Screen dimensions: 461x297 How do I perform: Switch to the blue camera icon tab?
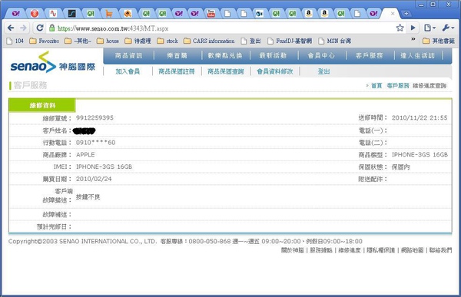259,14
